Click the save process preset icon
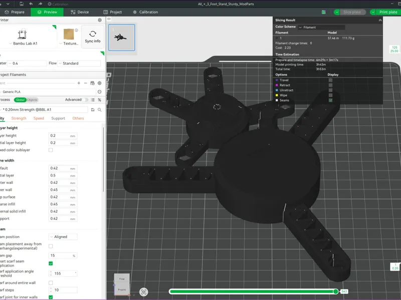This screenshot has height=300, width=401. click(93, 109)
